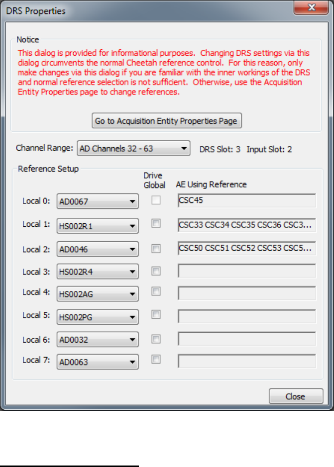Toggle Drive Global checkbox for Local 3
This screenshot has height=467, width=334.
(156, 271)
